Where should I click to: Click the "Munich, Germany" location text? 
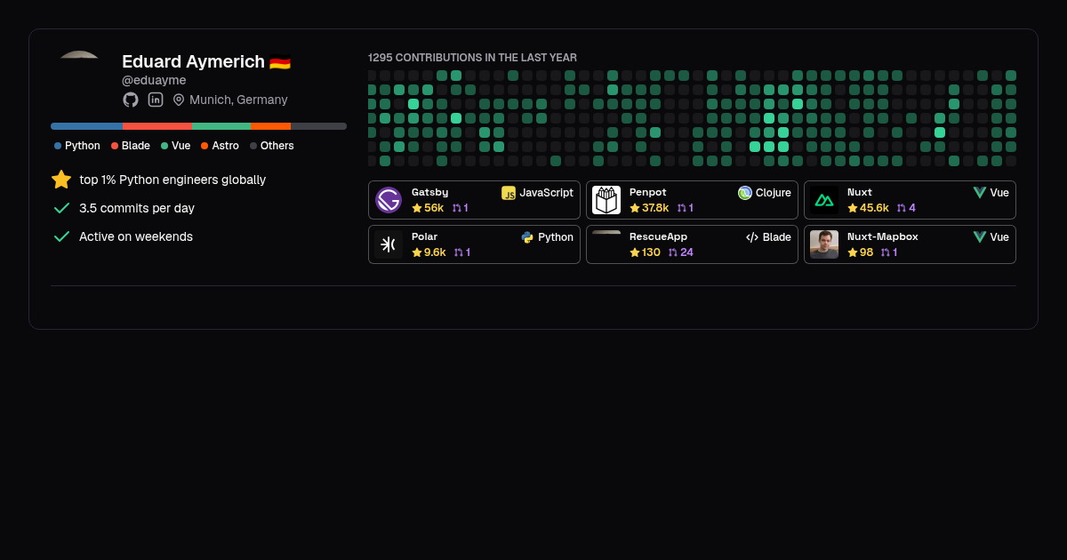[x=238, y=100]
